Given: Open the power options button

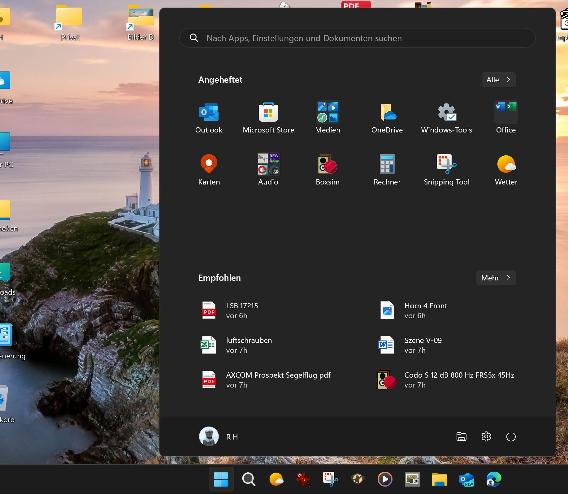Looking at the screenshot, I should pos(511,437).
